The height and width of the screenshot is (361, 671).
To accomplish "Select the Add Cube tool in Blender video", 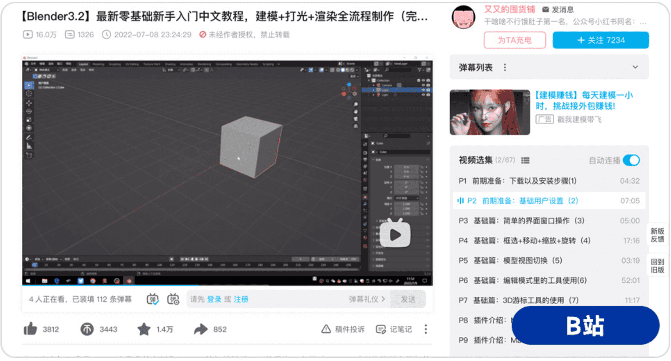I will tap(29, 156).
